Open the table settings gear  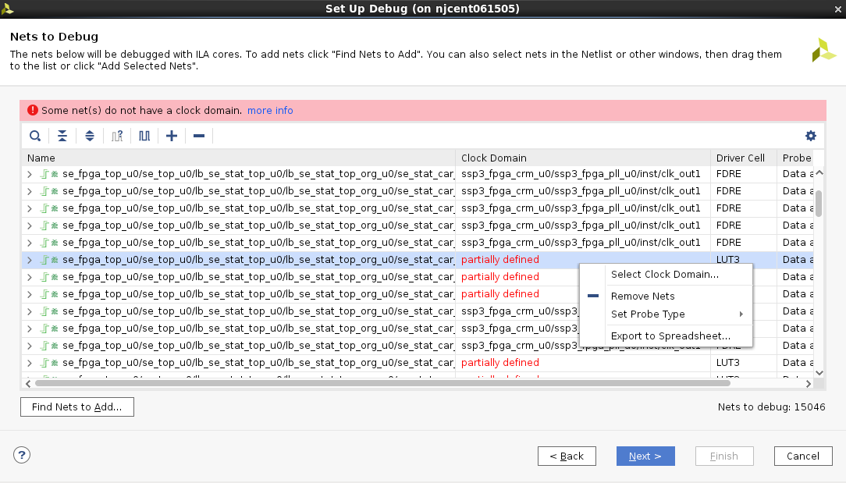pos(810,136)
